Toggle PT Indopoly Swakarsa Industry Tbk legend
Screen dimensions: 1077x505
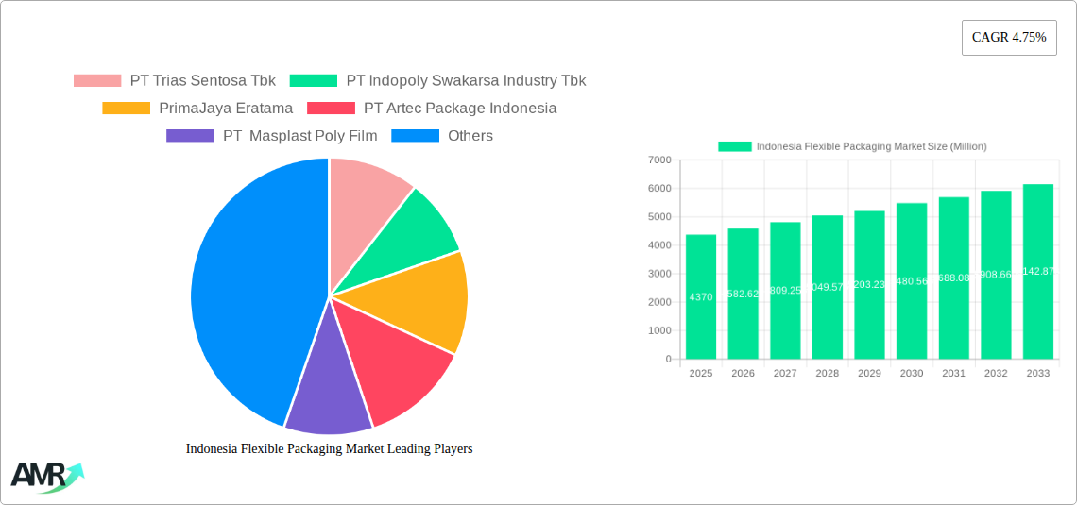tap(437, 80)
